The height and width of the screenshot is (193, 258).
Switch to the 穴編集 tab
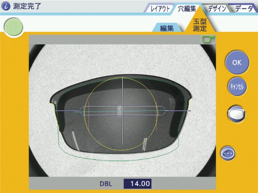[x=187, y=8]
